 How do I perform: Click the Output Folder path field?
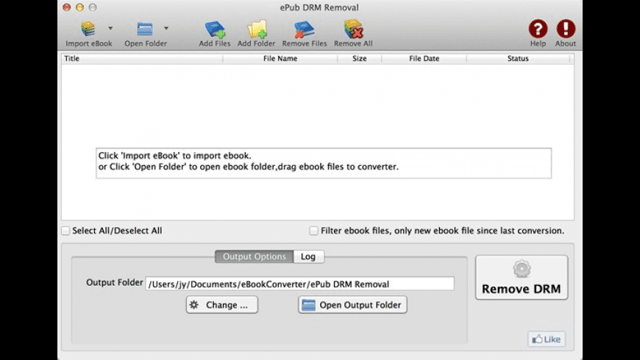pos(299,284)
